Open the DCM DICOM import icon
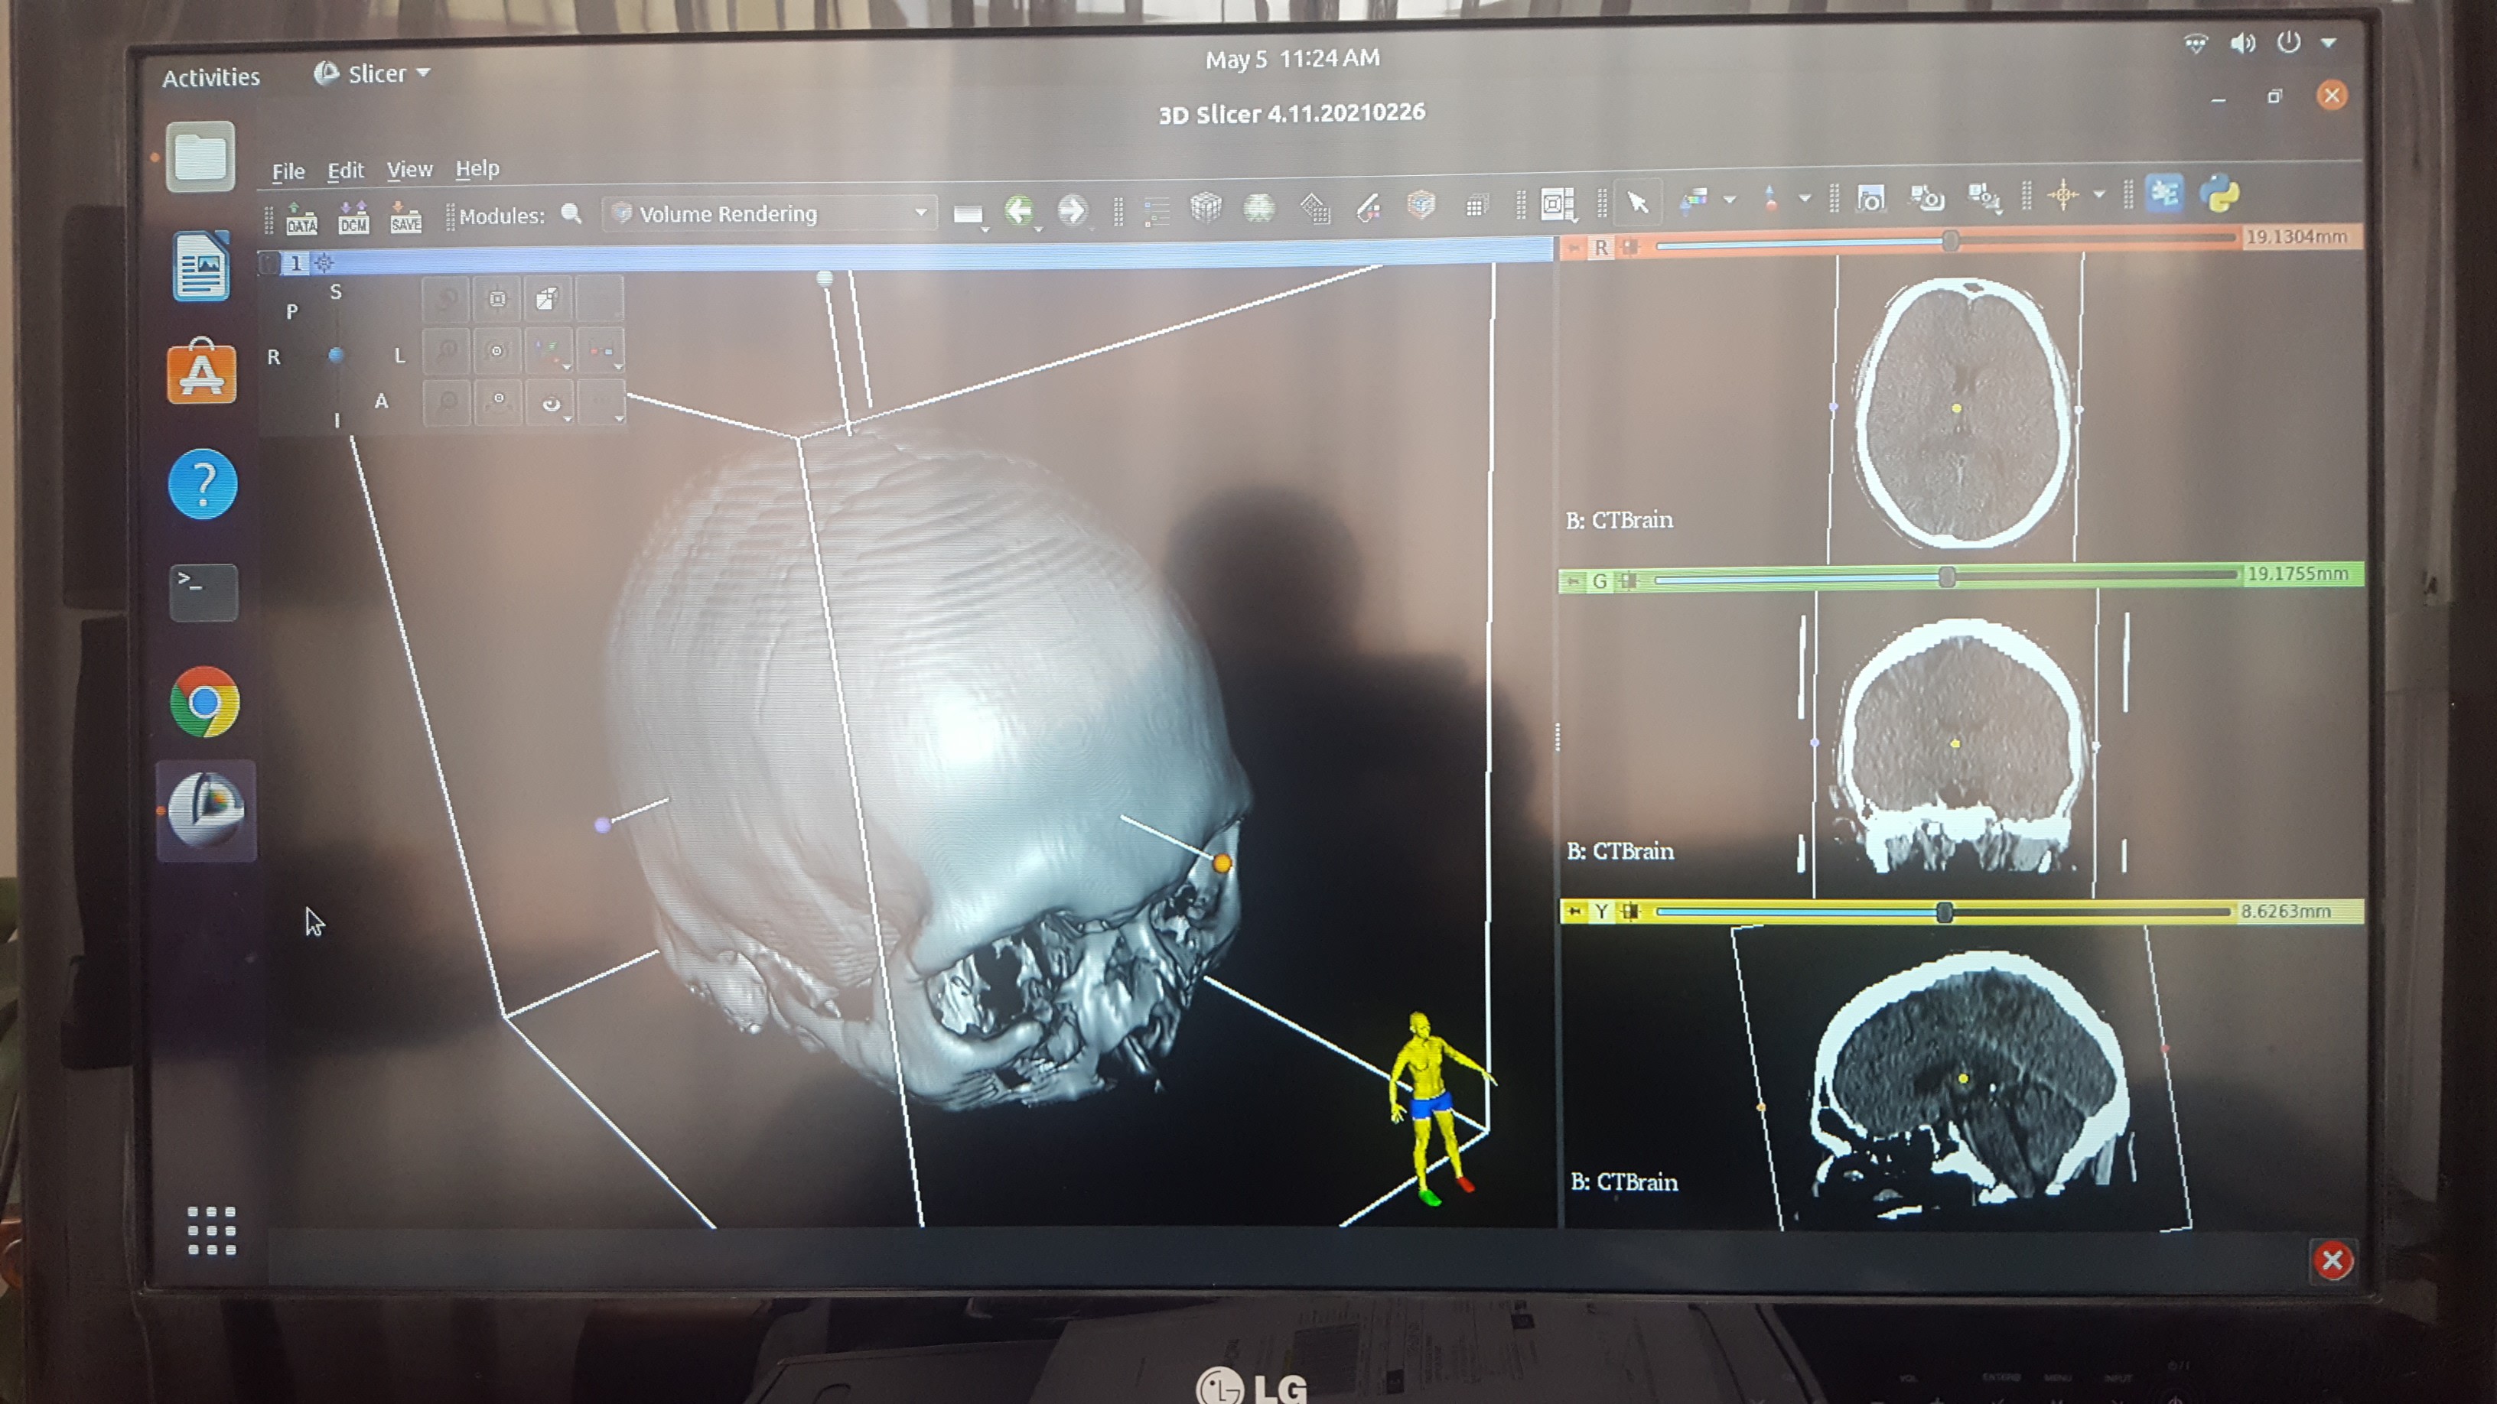2497x1404 pixels. tap(353, 217)
